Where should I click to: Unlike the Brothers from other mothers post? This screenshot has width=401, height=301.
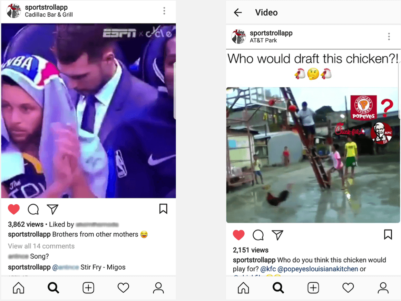click(x=14, y=209)
